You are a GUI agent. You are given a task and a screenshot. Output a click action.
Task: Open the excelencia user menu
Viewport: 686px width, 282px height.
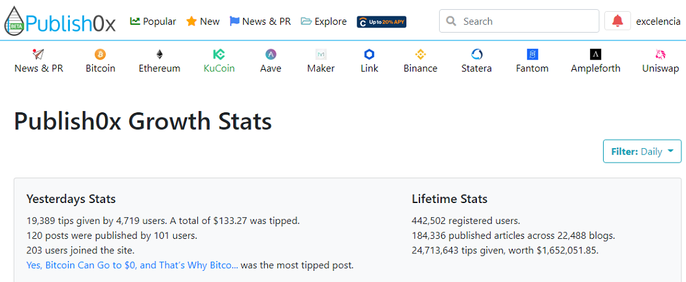[x=658, y=22]
